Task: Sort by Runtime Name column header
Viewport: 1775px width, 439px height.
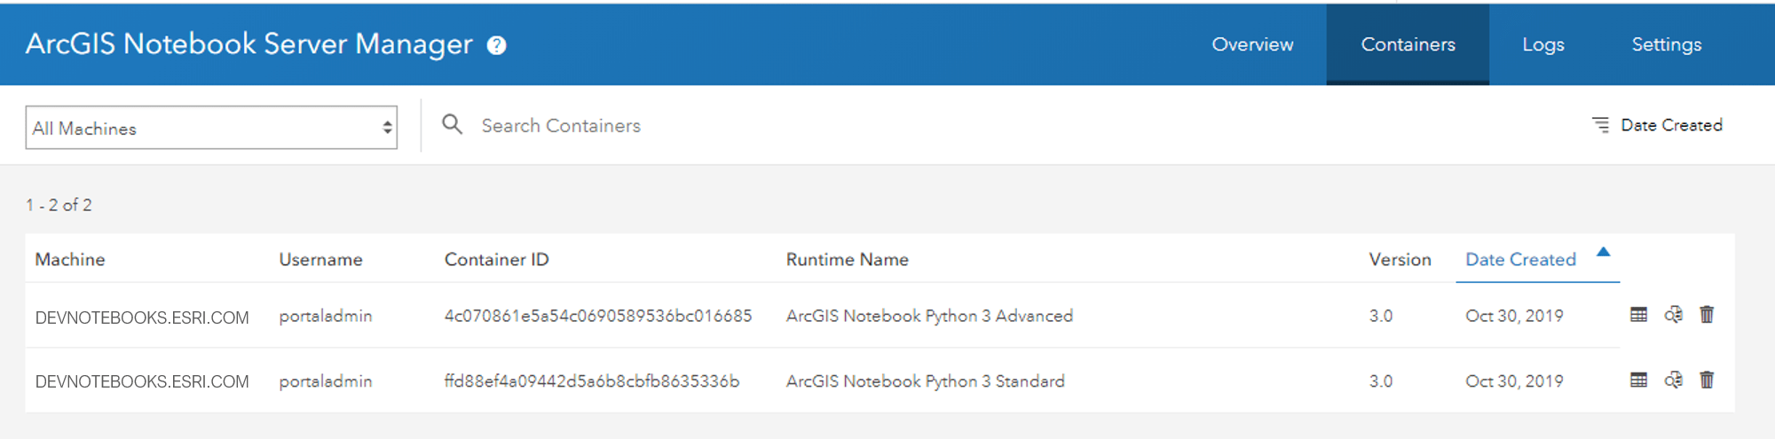Action: [x=847, y=260]
